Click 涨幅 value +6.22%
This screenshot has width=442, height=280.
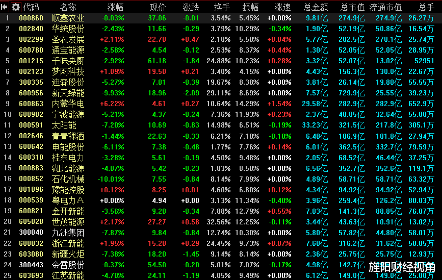click(x=112, y=104)
